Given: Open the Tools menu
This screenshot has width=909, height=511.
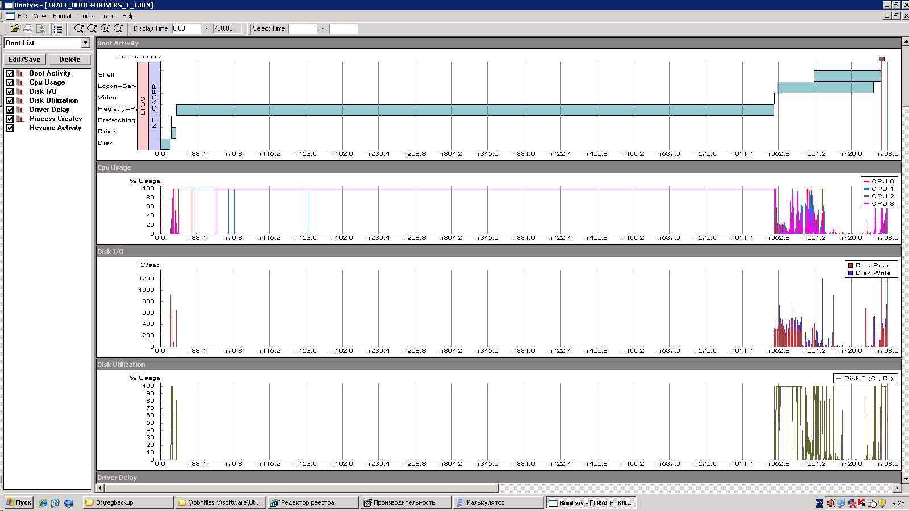Looking at the screenshot, I should pos(86,16).
